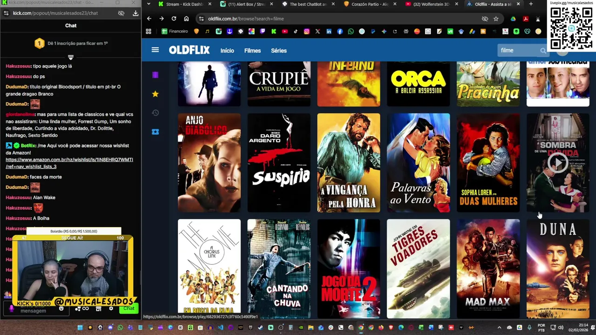Switch to The best ChatBot tab
The height and width of the screenshot is (335, 596).
pos(307,4)
